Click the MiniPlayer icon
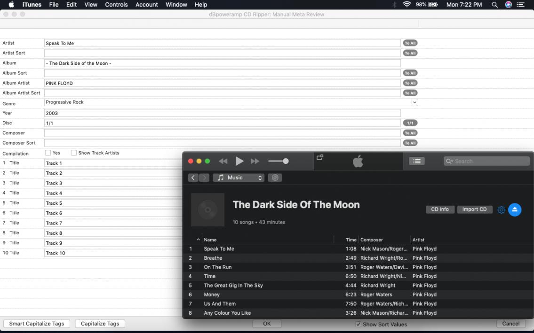This screenshot has width=534, height=333. point(320,157)
